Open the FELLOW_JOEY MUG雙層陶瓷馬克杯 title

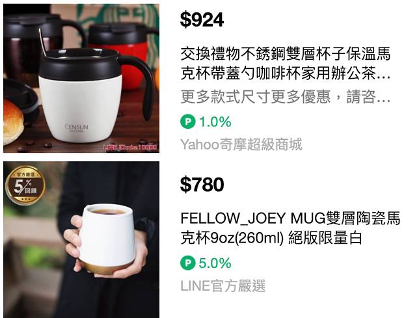[290, 228]
